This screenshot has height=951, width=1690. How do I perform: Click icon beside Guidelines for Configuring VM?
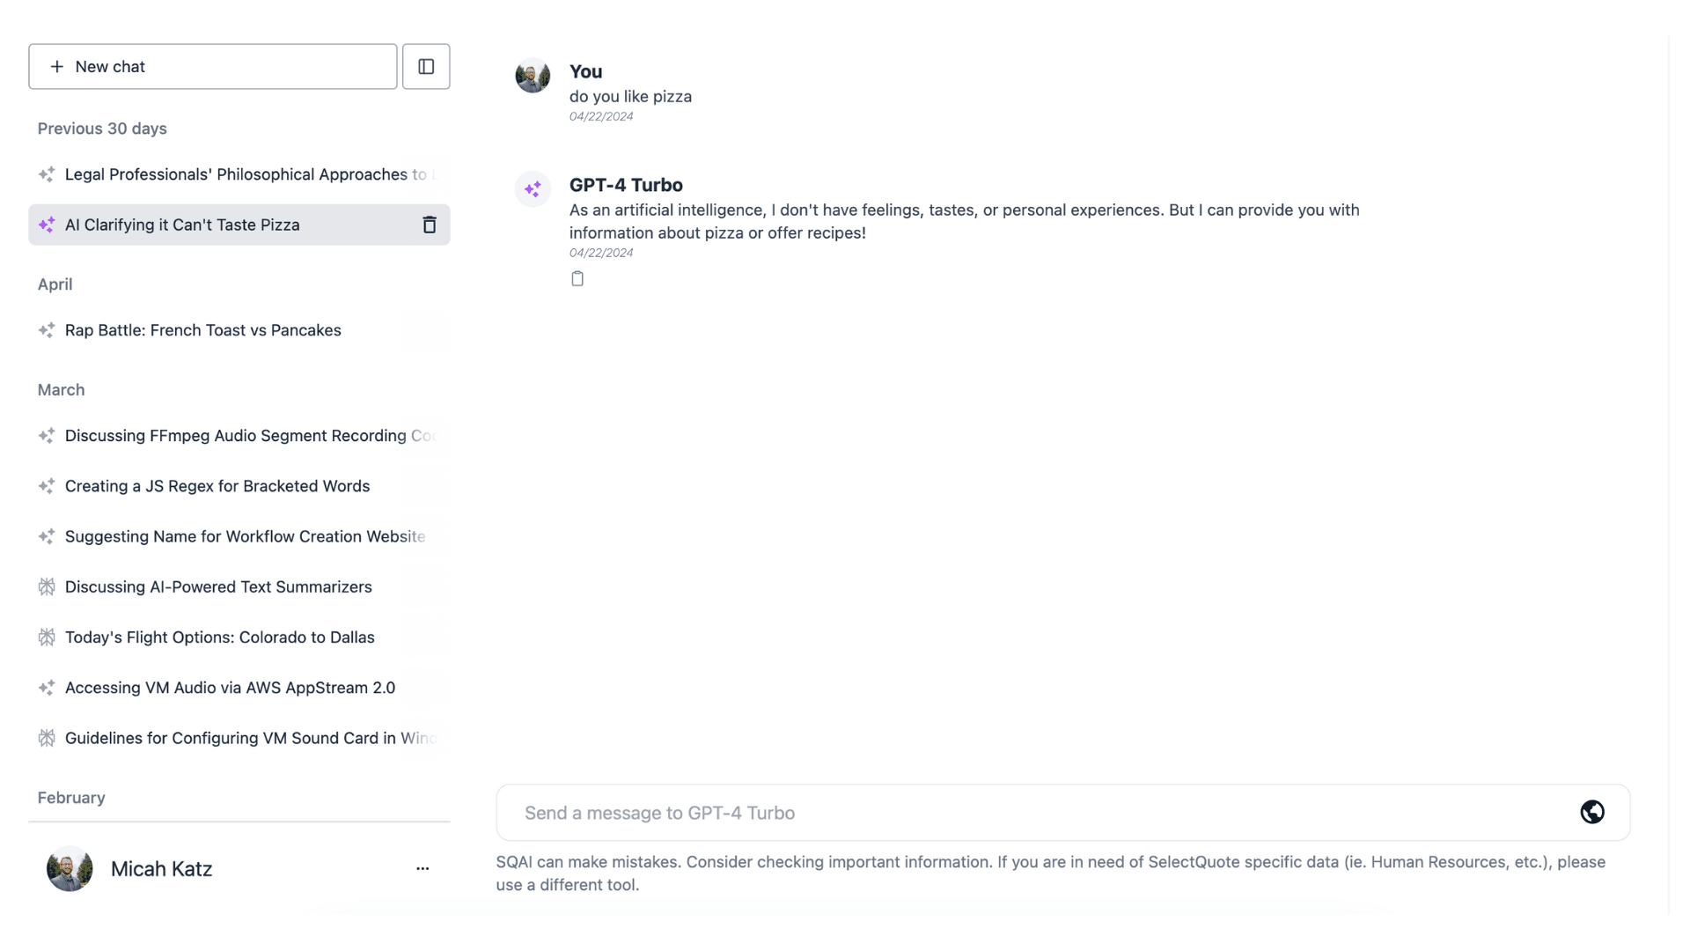click(47, 738)
